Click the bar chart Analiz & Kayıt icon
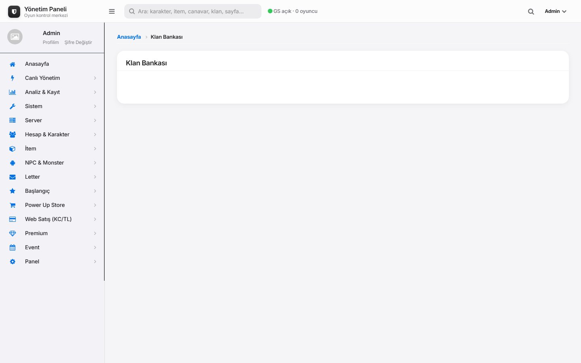Screen dimensions: 581x363 (x=13, y=92)
